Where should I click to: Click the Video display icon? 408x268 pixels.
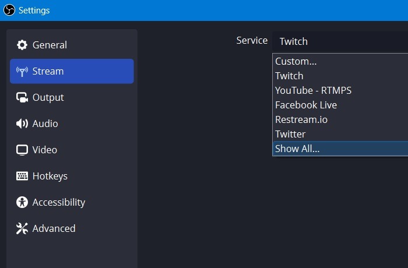point(22,150)
